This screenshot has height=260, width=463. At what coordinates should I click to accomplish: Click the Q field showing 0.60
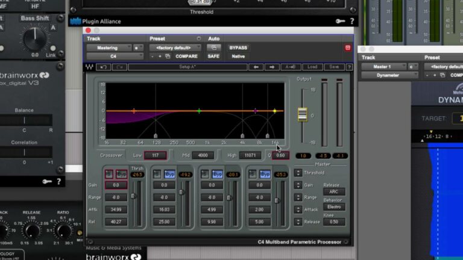coord(280,155)
